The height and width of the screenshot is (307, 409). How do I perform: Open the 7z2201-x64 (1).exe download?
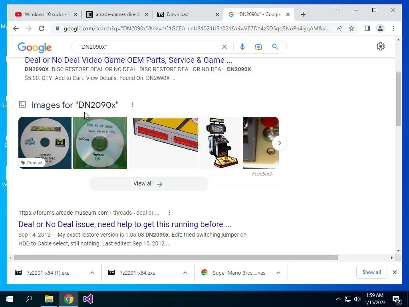[x=48, y=273]
